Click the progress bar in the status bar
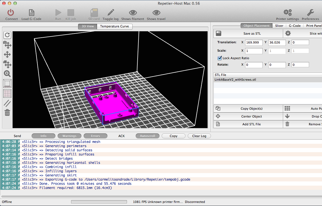 click(x=99, y=202)
